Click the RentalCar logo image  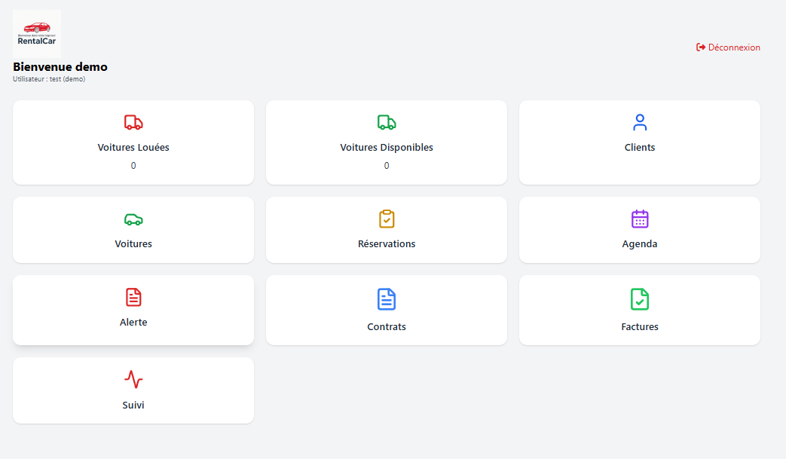37,34
